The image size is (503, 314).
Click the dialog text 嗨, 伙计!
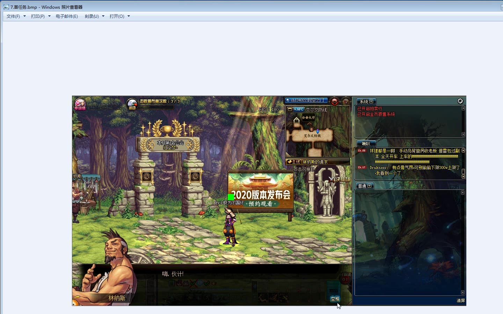(173, 274)
